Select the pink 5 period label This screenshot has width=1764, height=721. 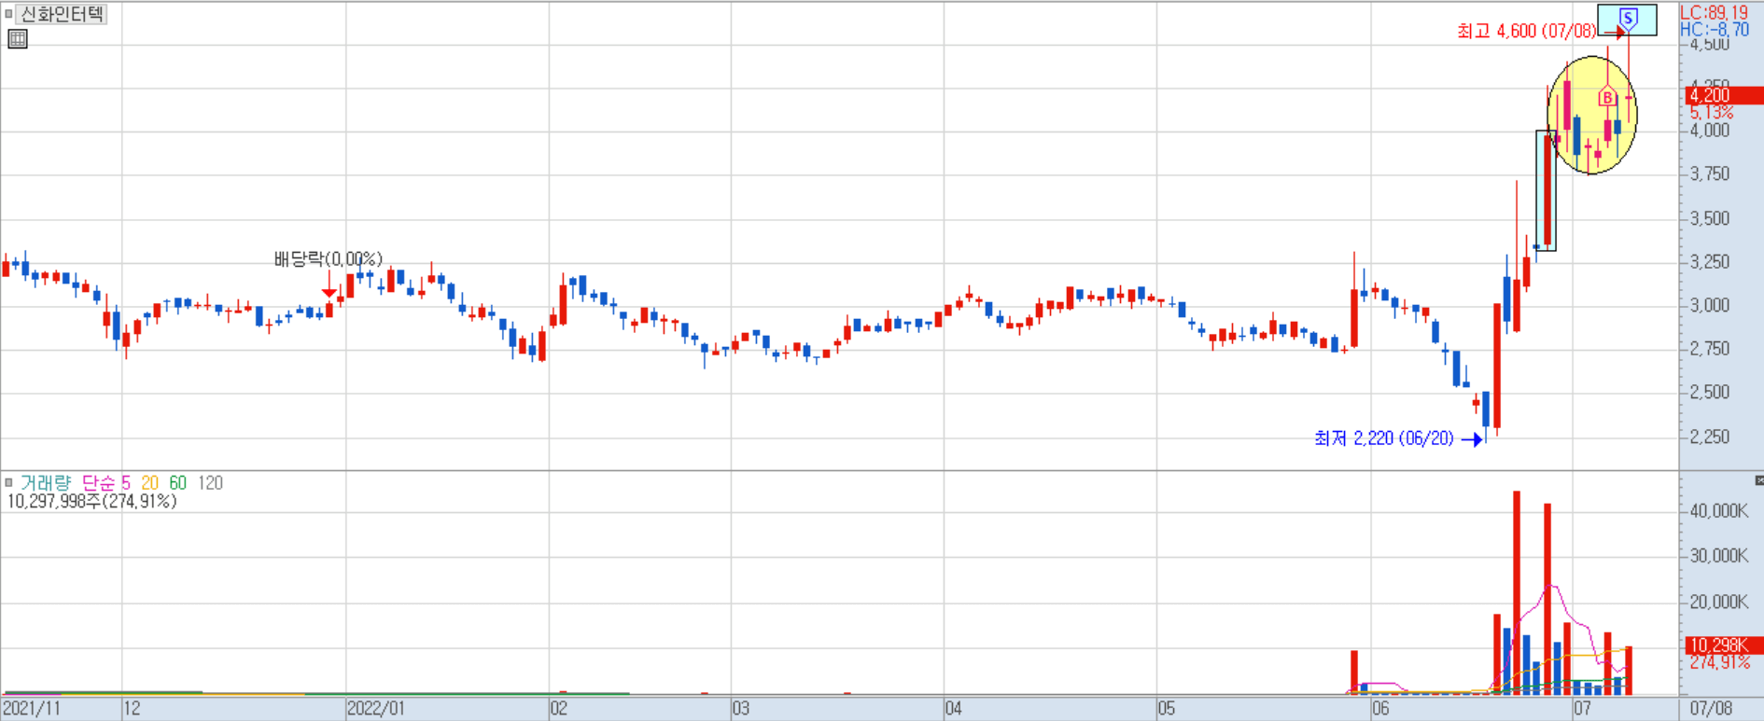pyautogui.click(x=126, y=483)
